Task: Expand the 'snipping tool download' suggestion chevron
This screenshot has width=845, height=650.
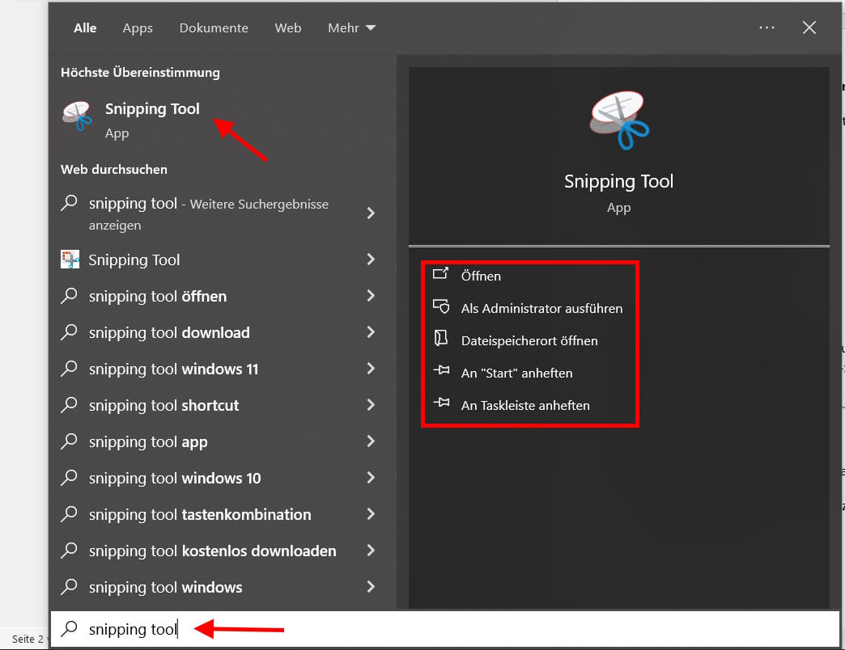Action: tap(371, 332)
